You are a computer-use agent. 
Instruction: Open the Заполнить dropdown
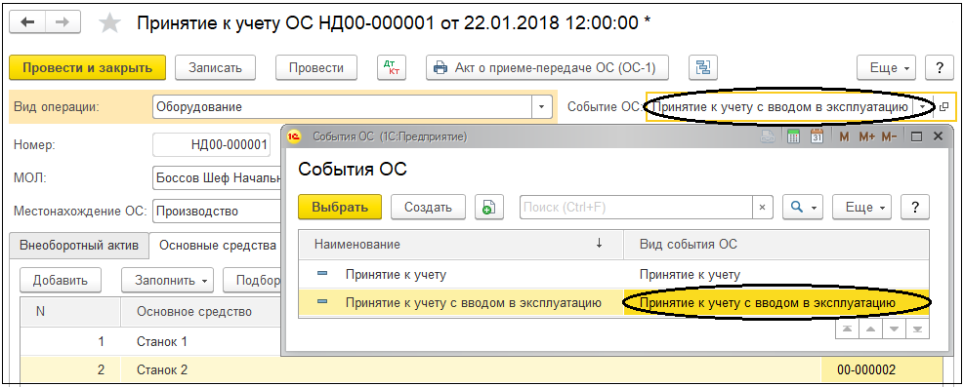(167, 281)
